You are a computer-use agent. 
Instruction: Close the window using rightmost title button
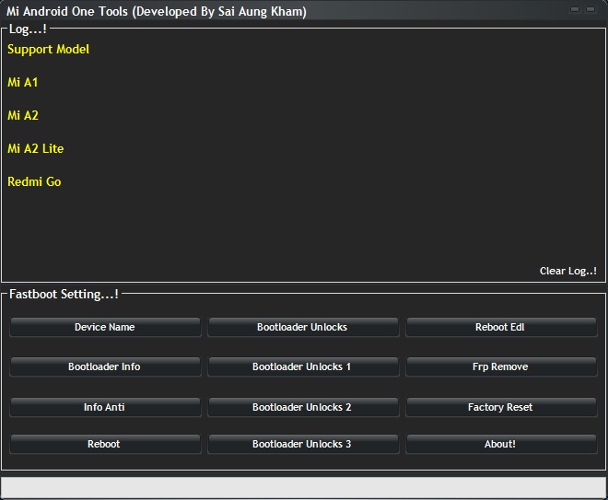click(590, 9)
